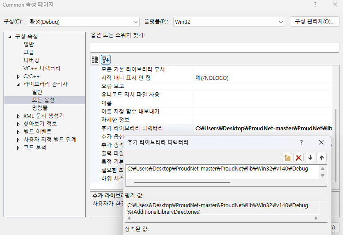Click help icon in Common 속성 페이지 title bar

pos(315,4)
